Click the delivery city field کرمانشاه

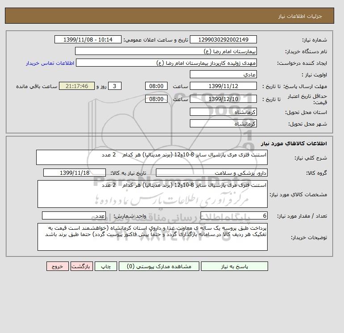coord(223,123)
